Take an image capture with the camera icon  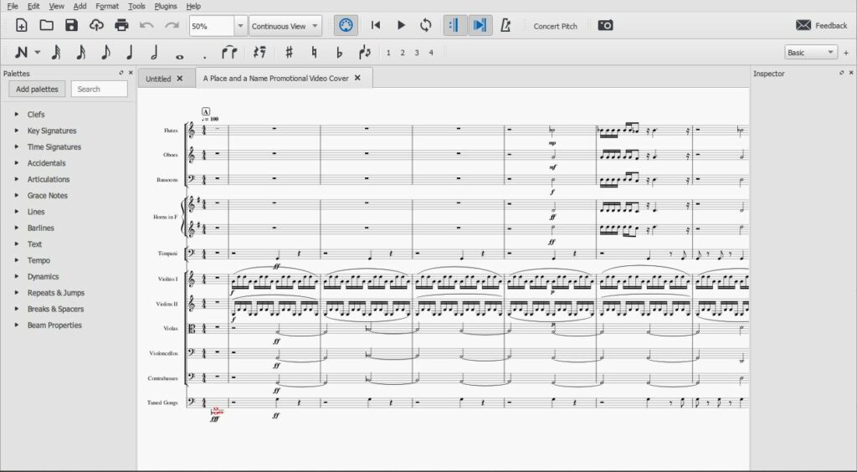click(x=605, y=26)
